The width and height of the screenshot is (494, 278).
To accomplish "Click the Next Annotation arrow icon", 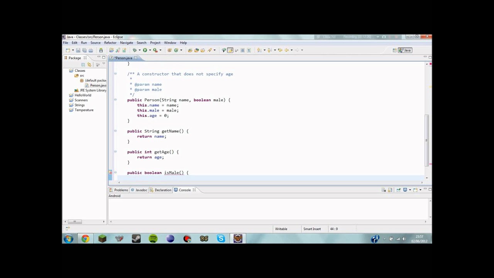I will (x=259, y=50).
